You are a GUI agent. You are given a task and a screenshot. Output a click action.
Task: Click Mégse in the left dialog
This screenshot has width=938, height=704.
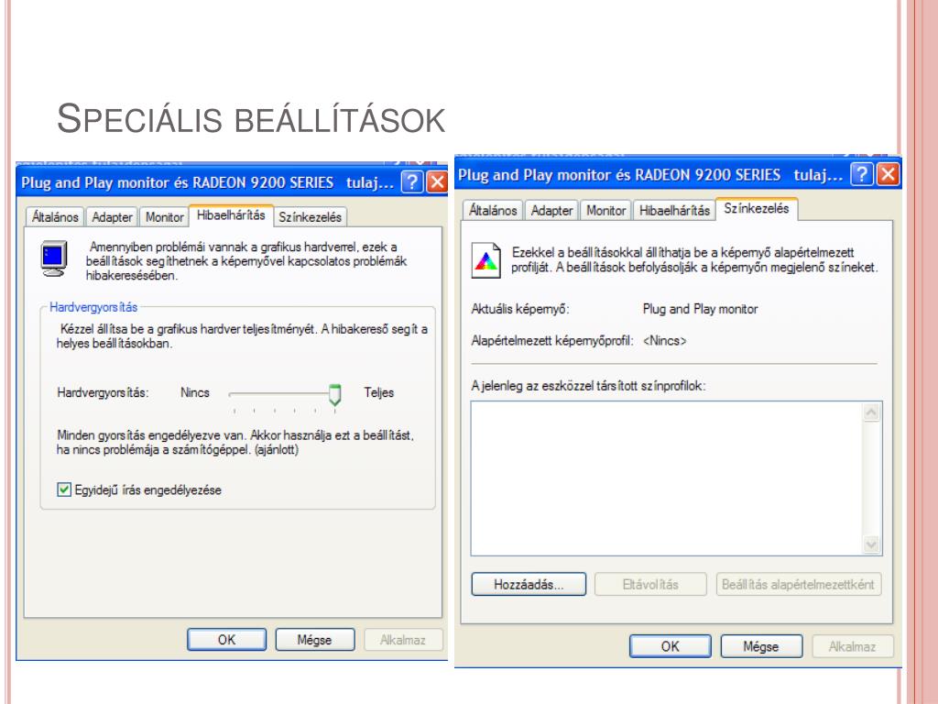[x=315, y=639]
